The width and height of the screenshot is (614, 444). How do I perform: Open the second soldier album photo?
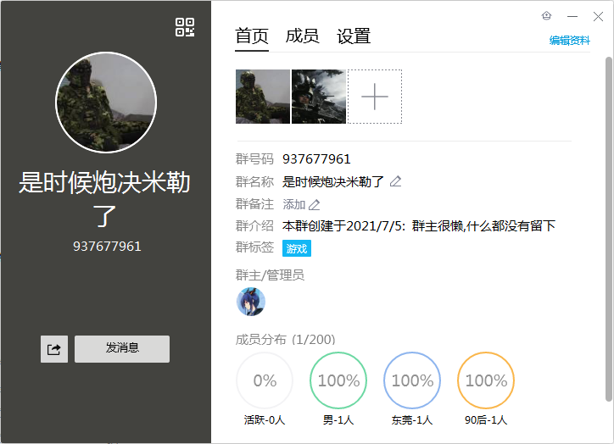click(x=319, y=97)
